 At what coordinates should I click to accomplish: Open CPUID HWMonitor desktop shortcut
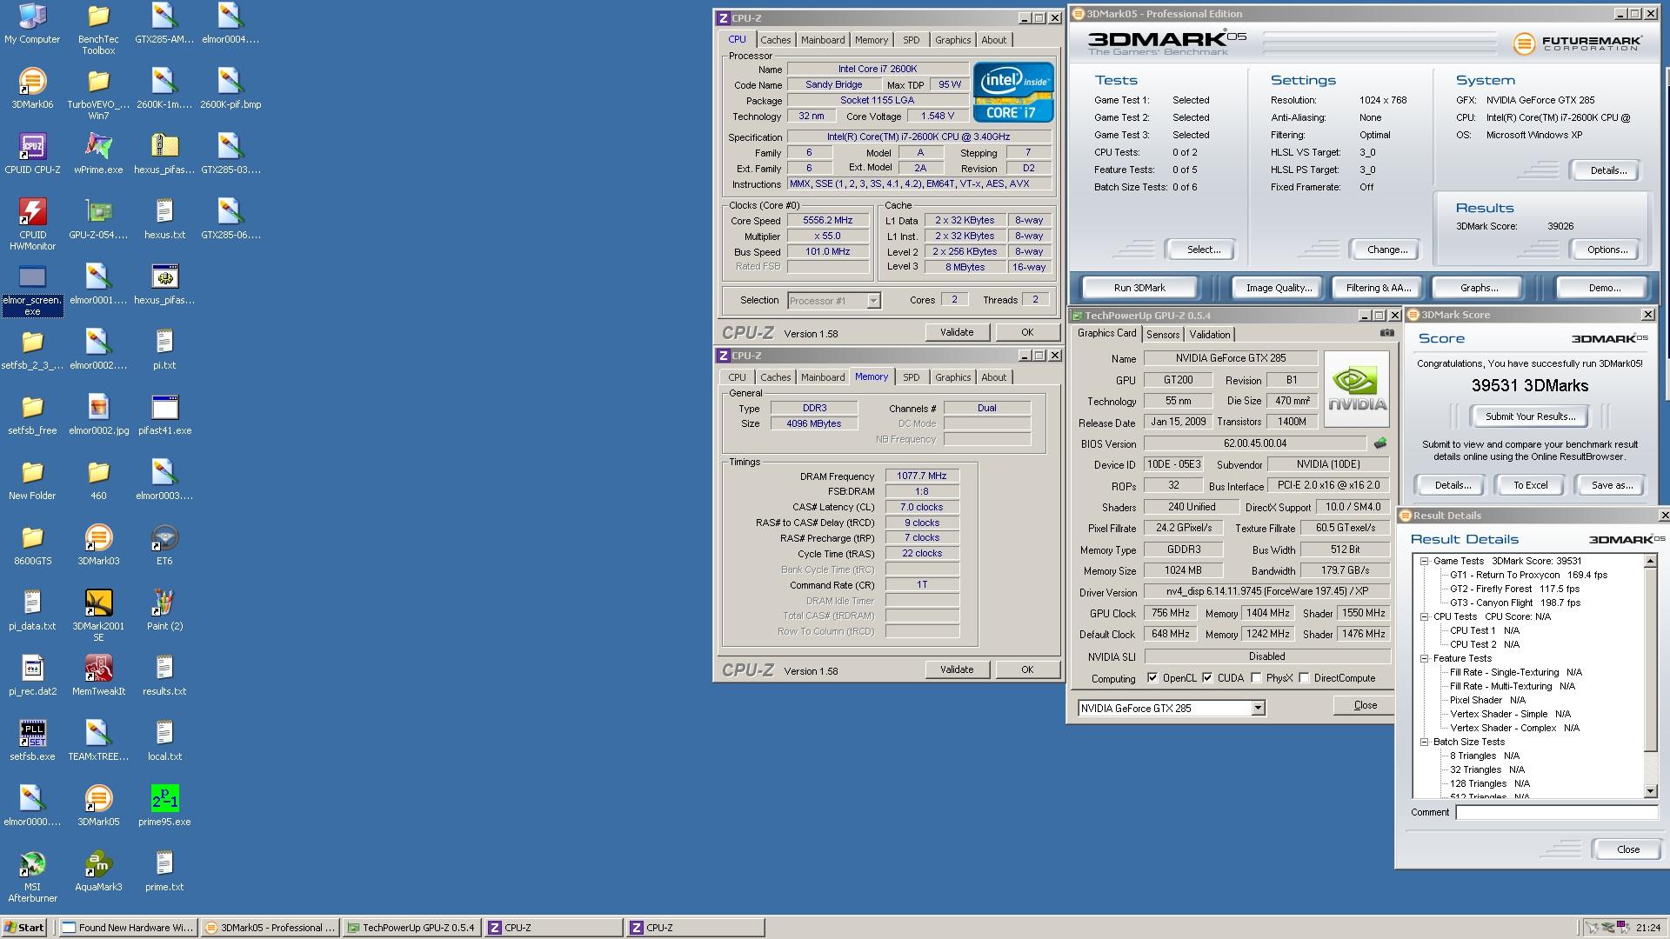32,224
